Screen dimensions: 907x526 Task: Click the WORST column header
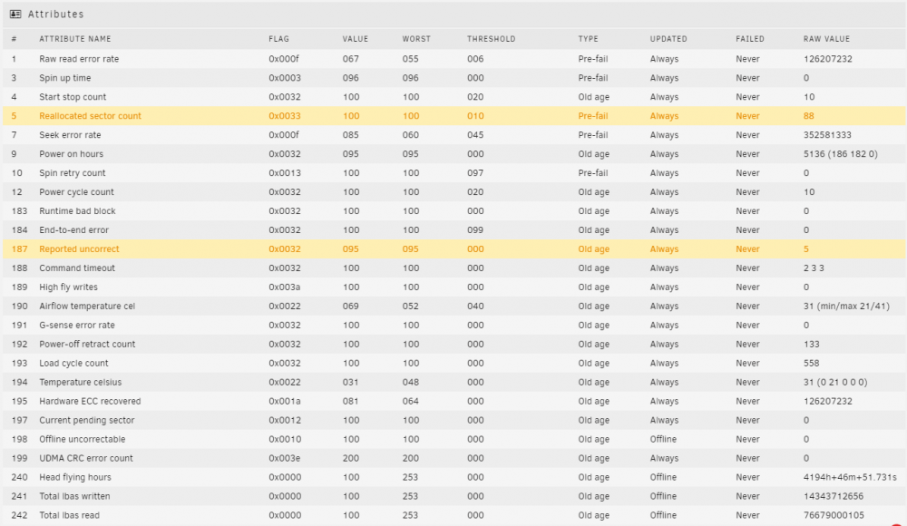[416, 39]
